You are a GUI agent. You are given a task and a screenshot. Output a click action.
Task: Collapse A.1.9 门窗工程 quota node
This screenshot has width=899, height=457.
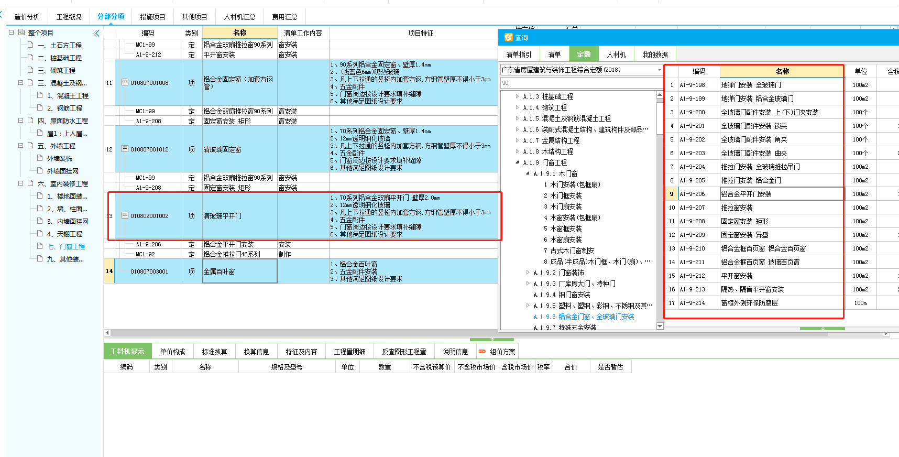click(518, 162)
